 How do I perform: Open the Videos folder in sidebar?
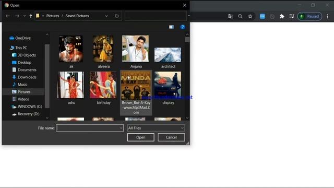pyautogui.click(x=20, y=99)
